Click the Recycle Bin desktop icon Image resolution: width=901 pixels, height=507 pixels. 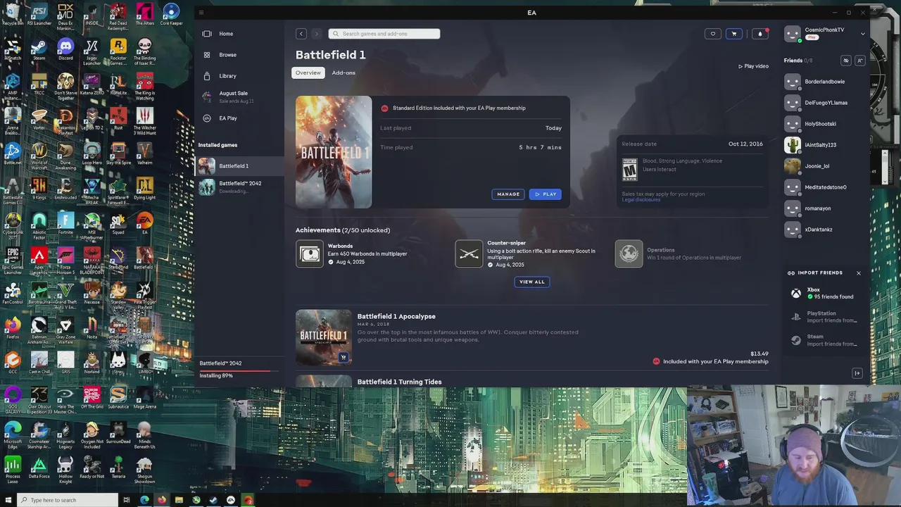pos(13,14)
